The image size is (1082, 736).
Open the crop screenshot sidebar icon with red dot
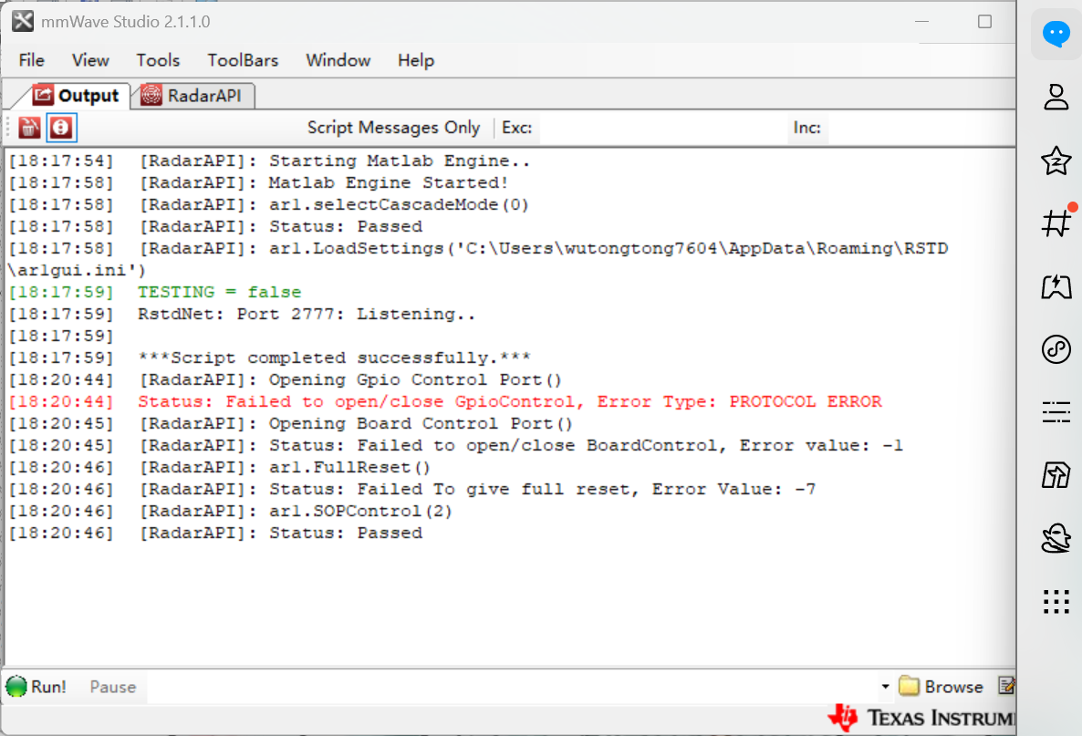1056,223
